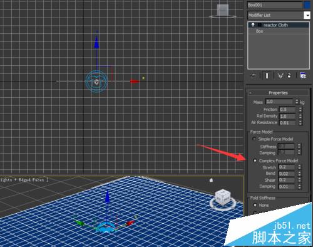Click the Bend spinner arrows
313x247 pixels.
pos(299,174)
